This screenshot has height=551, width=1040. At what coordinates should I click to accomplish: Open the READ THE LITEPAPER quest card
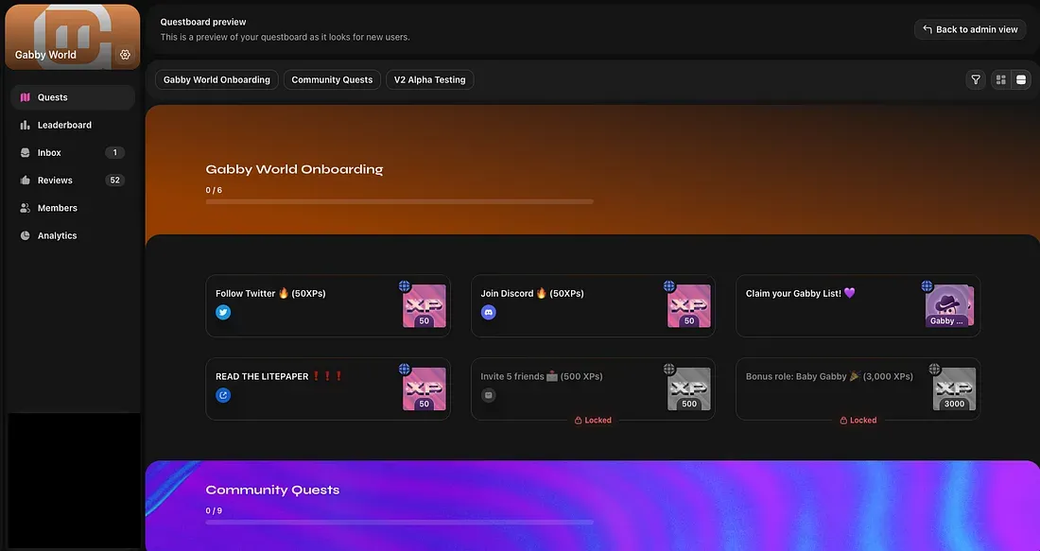(328, 388)
